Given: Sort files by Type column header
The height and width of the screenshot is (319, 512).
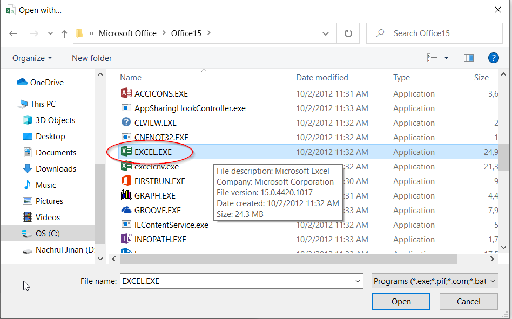Looking at the screenshot, I should (x=401, y=78).
